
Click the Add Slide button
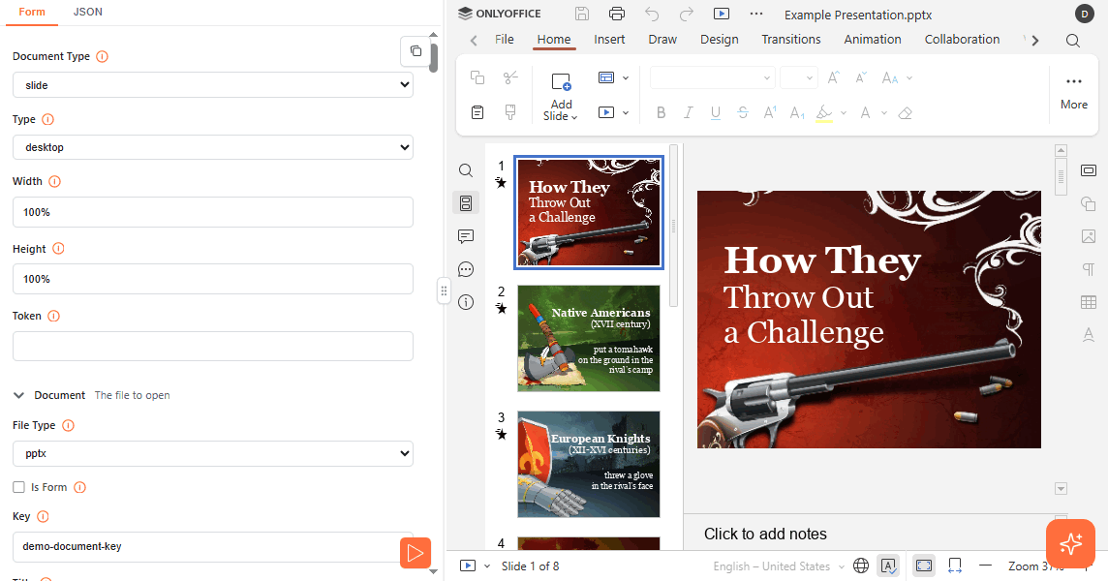click(561, 97)
